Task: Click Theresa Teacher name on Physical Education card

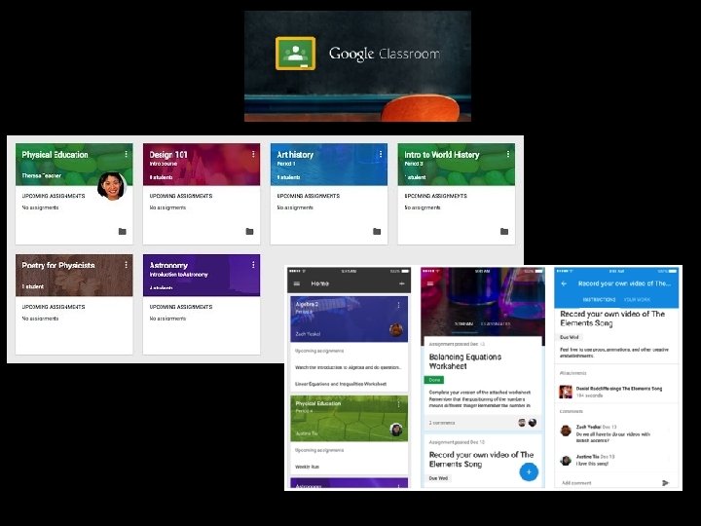Action: [x=41, y=175]
